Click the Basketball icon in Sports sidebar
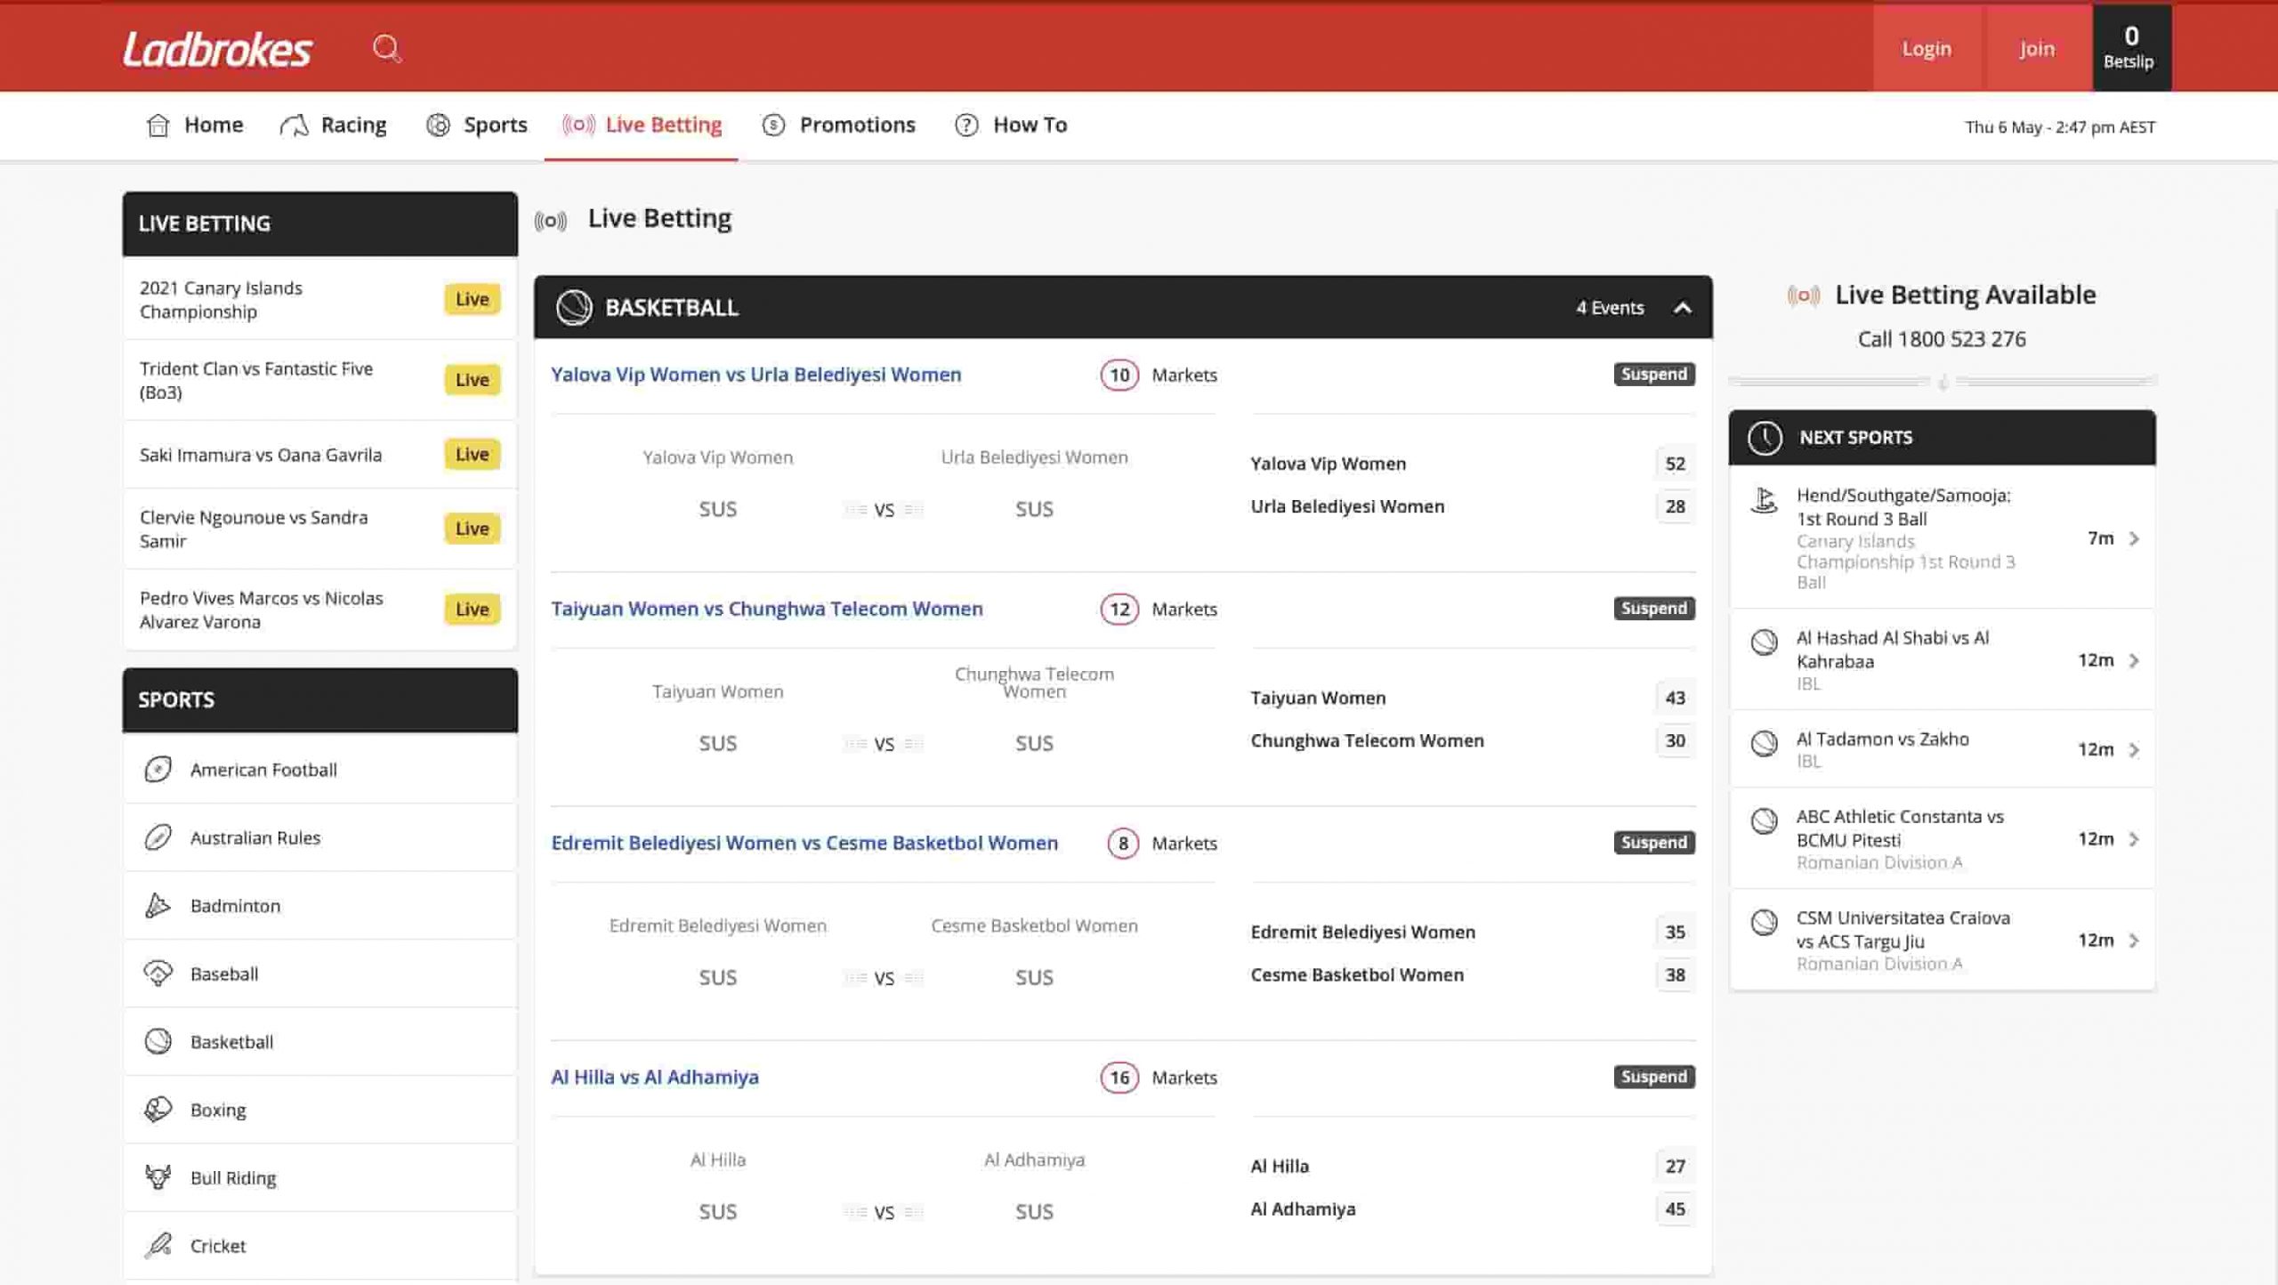The width and height of the screenshot is (2278, 1285). (158, 1041)
